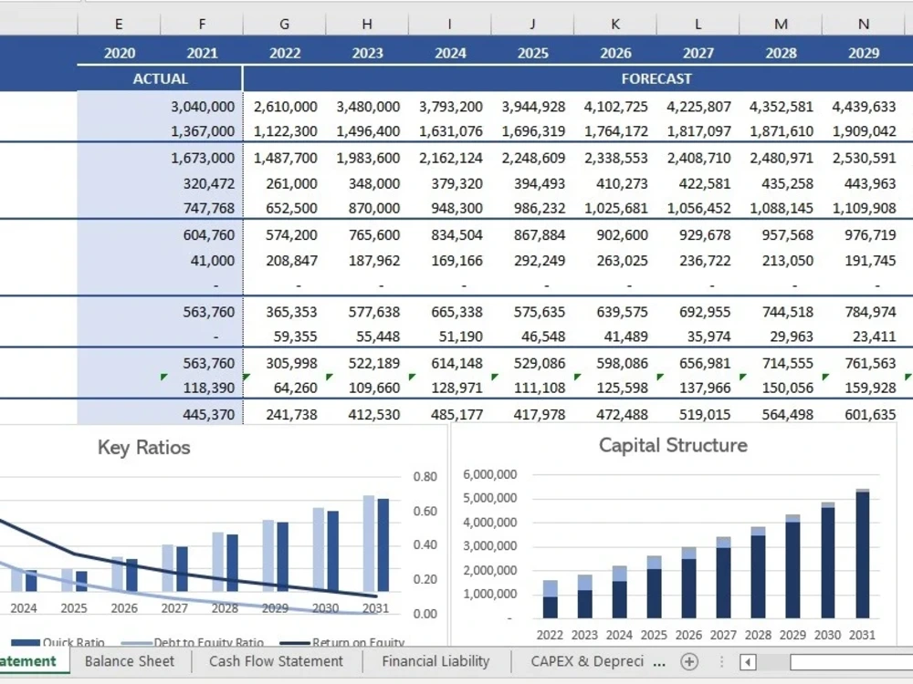Select column E header
The height and width of the screenshot is (684, 913).
coord(119,24)
